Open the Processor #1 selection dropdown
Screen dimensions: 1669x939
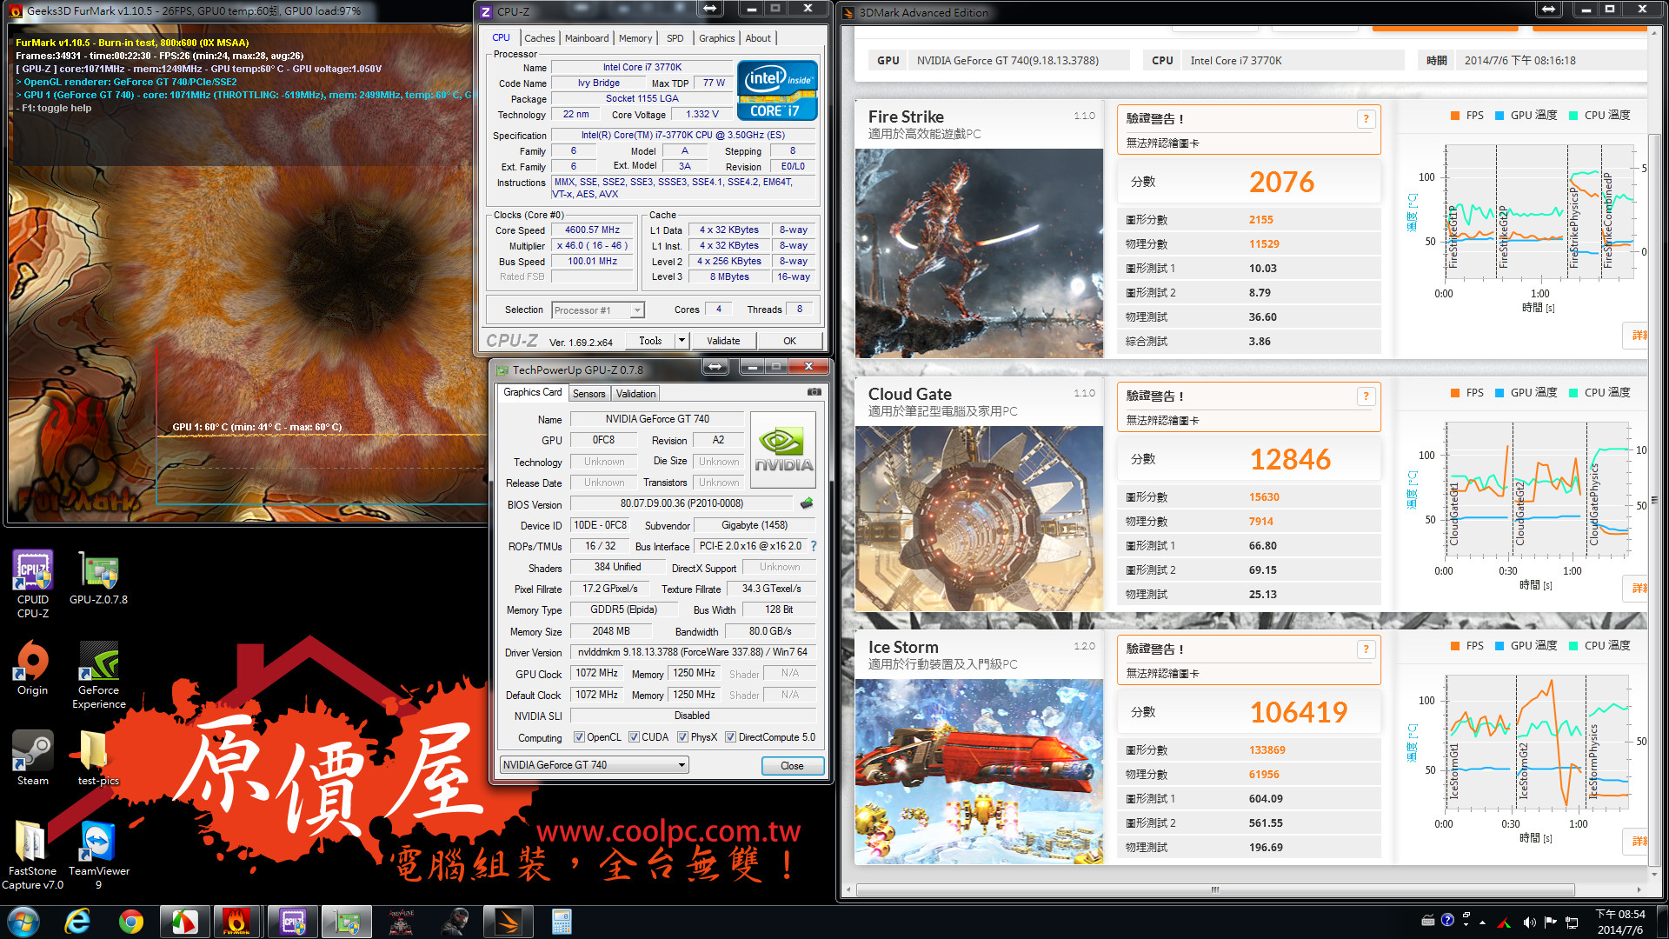[x=637, y=310]
